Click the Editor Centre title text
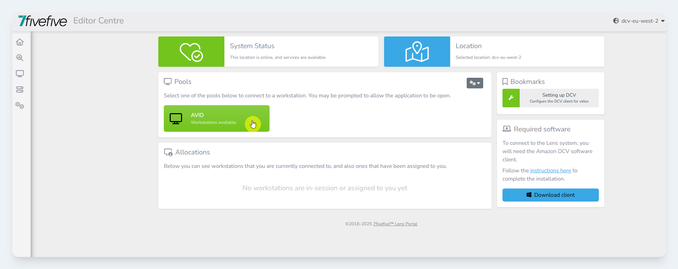Viewport: 678px width, 269px height. coord(98,21)
